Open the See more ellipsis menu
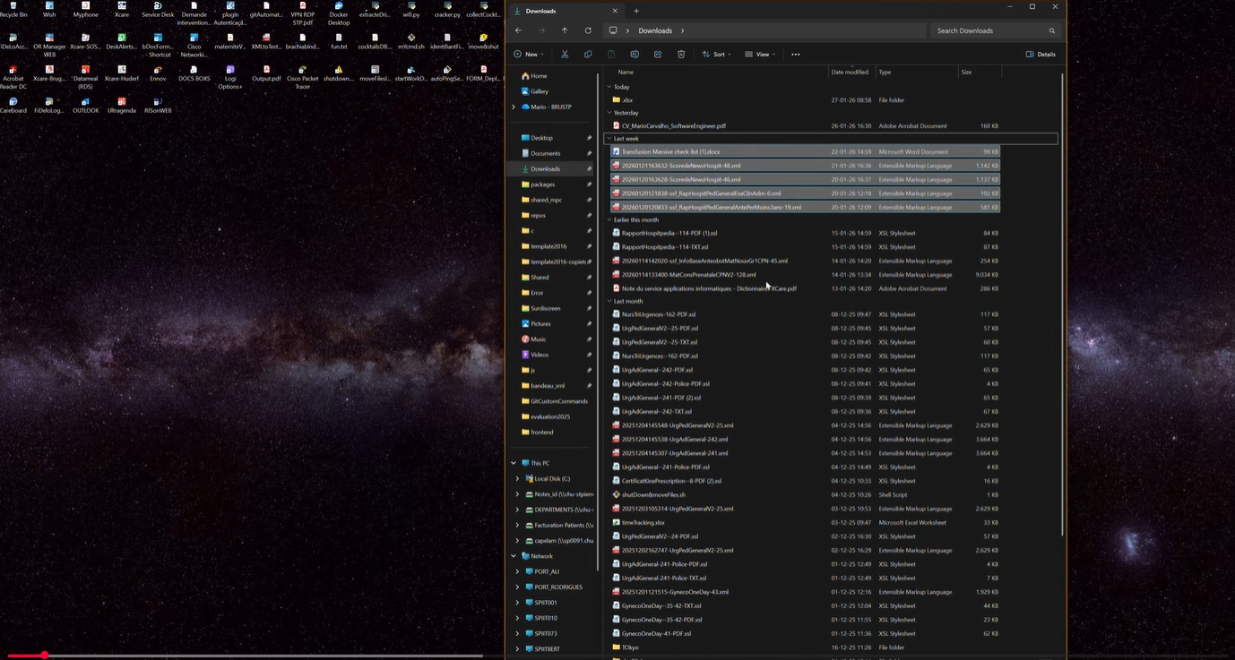1235x660 pixels. 795,55
